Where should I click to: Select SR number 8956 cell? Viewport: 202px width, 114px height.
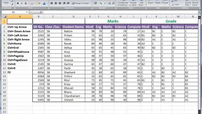39,72
